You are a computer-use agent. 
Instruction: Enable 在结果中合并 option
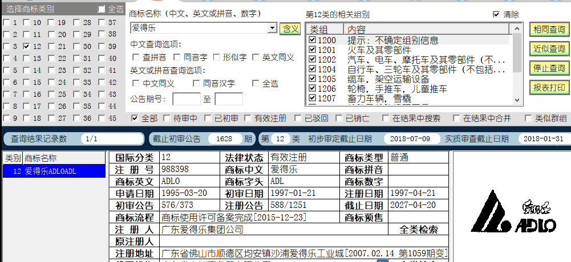pyautogui.click(x=456, y=118)
